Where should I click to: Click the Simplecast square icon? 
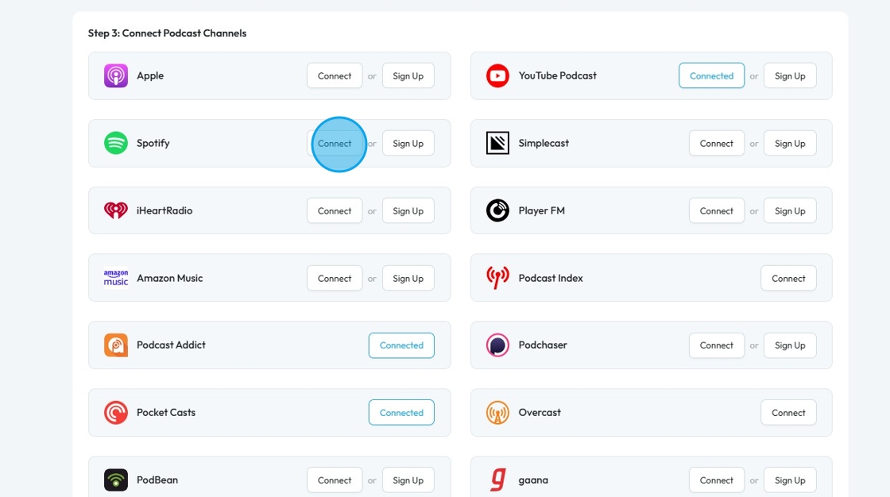tap(497, 143)
